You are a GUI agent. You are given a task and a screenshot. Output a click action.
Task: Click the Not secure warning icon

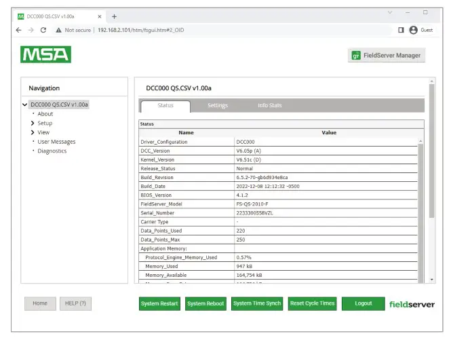click(59, 30)
